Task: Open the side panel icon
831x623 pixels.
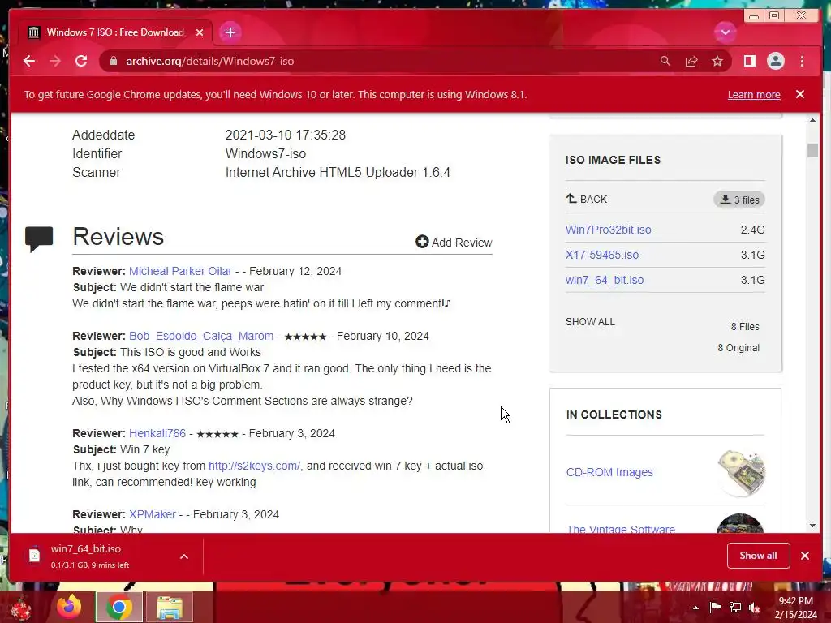Action: click(749, 61)
